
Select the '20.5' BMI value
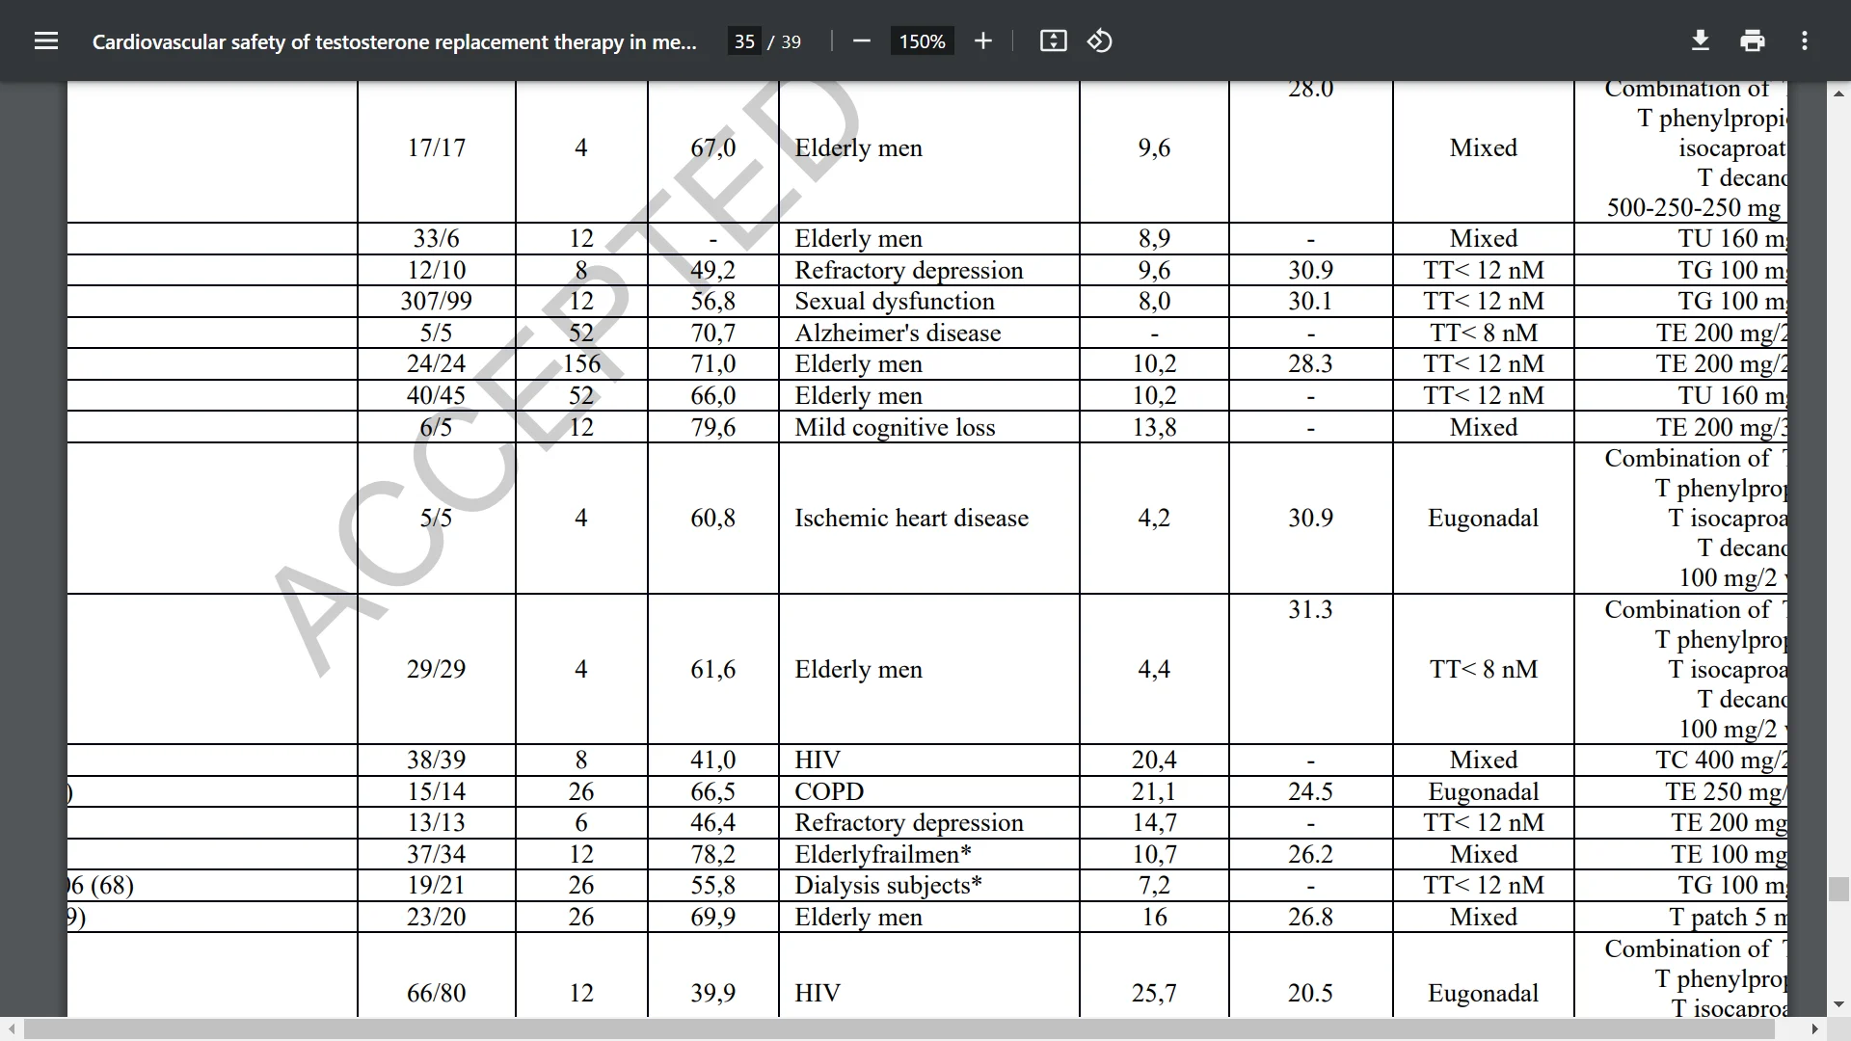pyautogui.click(x=1310, y=993)
